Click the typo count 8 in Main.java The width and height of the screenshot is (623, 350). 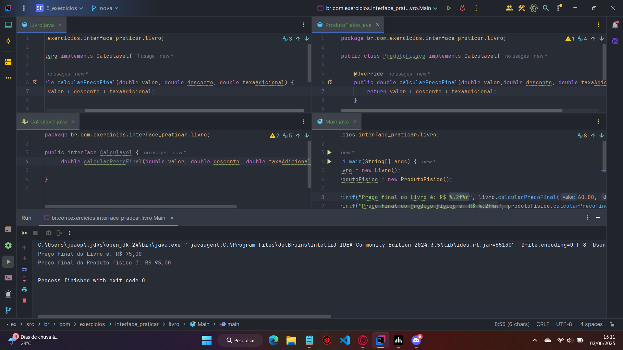582,135
